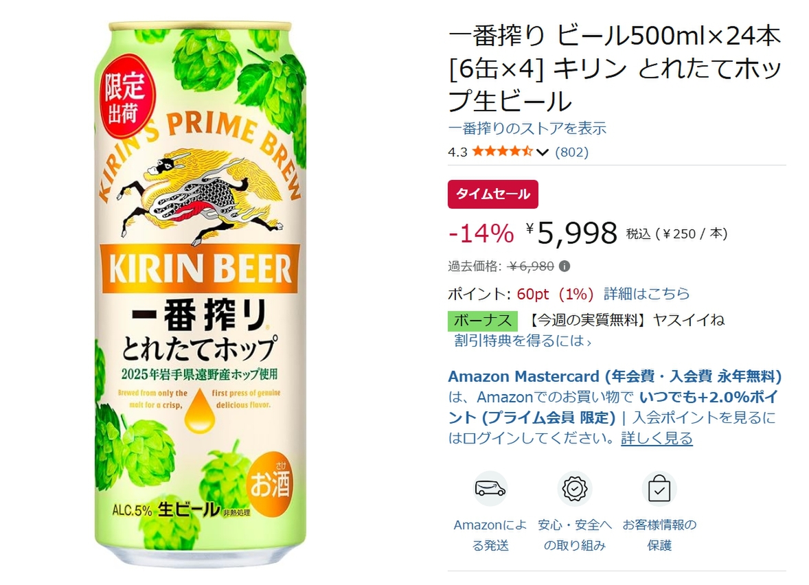Click the Amazonによる発送 label

coord(490,535)
